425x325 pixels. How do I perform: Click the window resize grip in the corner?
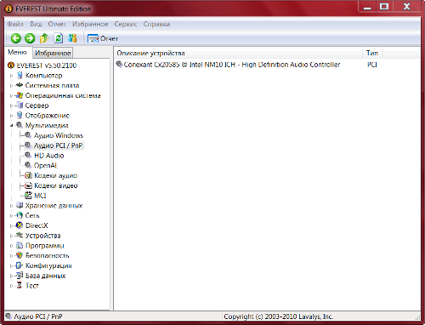(417, 317)
